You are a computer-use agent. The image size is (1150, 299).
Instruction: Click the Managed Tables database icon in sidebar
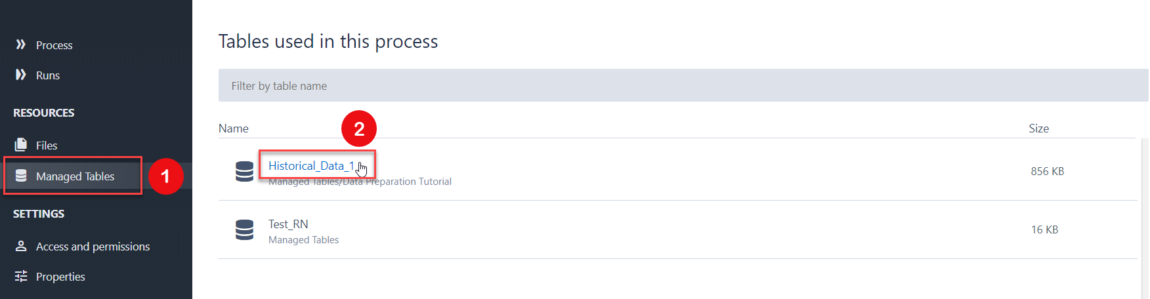21,176
